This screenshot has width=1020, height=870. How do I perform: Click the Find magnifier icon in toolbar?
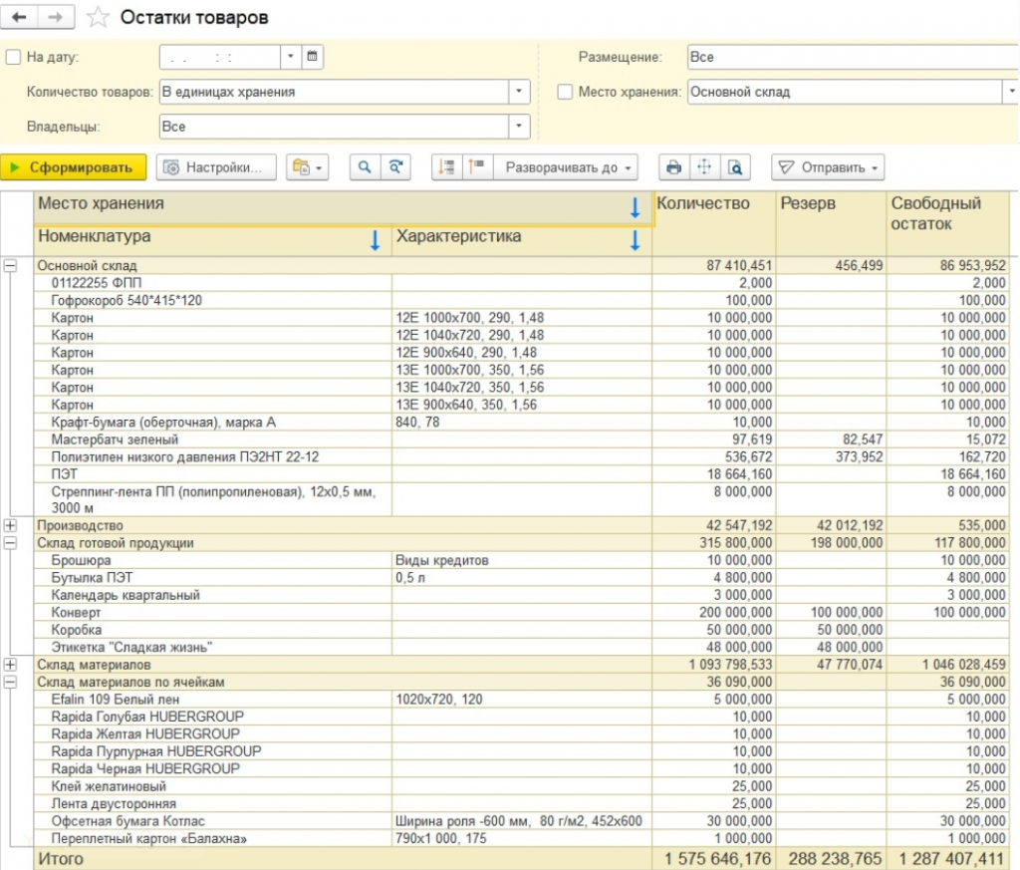pos(365,167)
